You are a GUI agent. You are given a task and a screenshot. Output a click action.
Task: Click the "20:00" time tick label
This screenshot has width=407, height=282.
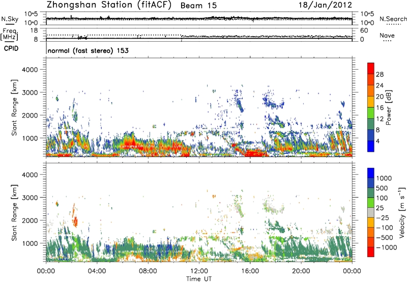[301, 271]
